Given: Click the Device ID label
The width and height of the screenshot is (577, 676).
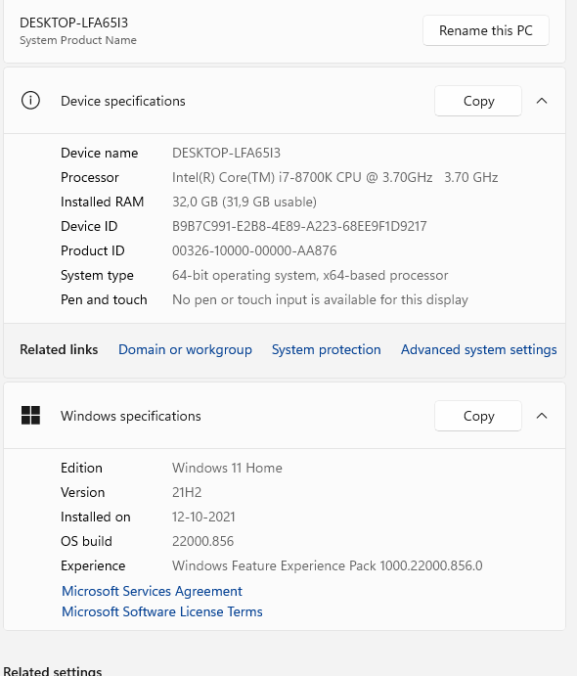Looking at the screenshot, I should click(89, 226).
